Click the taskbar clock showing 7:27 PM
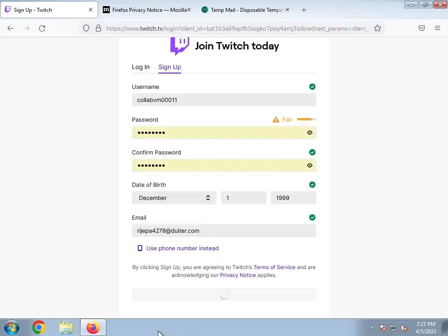The width and height of the screenshot is (448, 336). (x=426, y=328)
